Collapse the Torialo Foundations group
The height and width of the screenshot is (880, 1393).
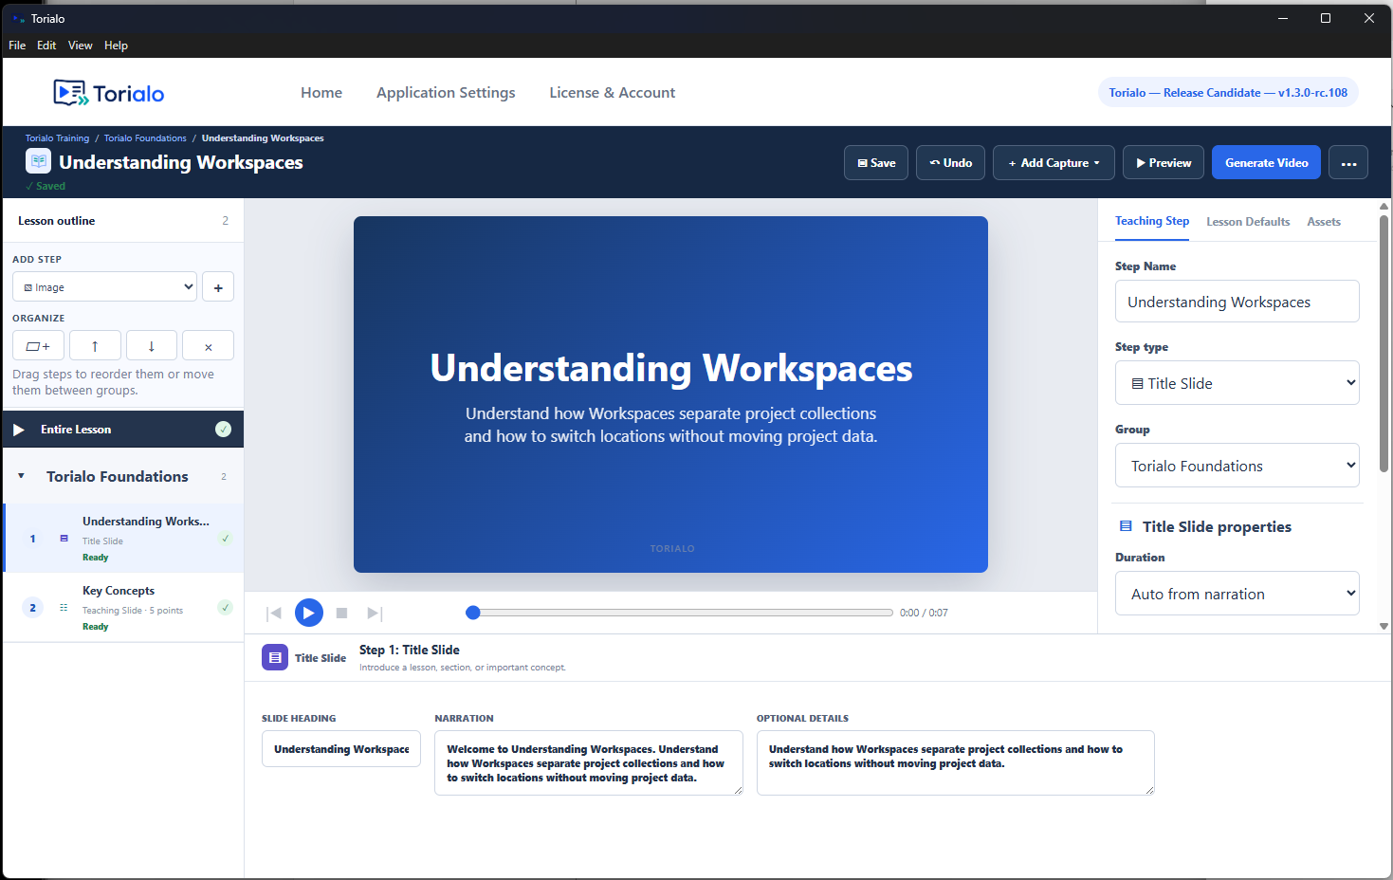coord(21,476)
